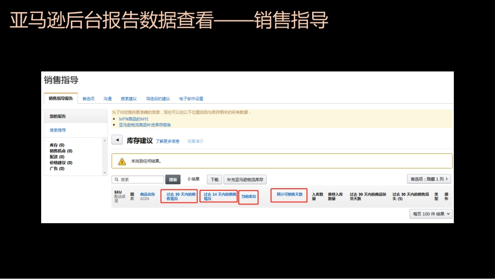Click the 下载 button

[x=214, y=179]
